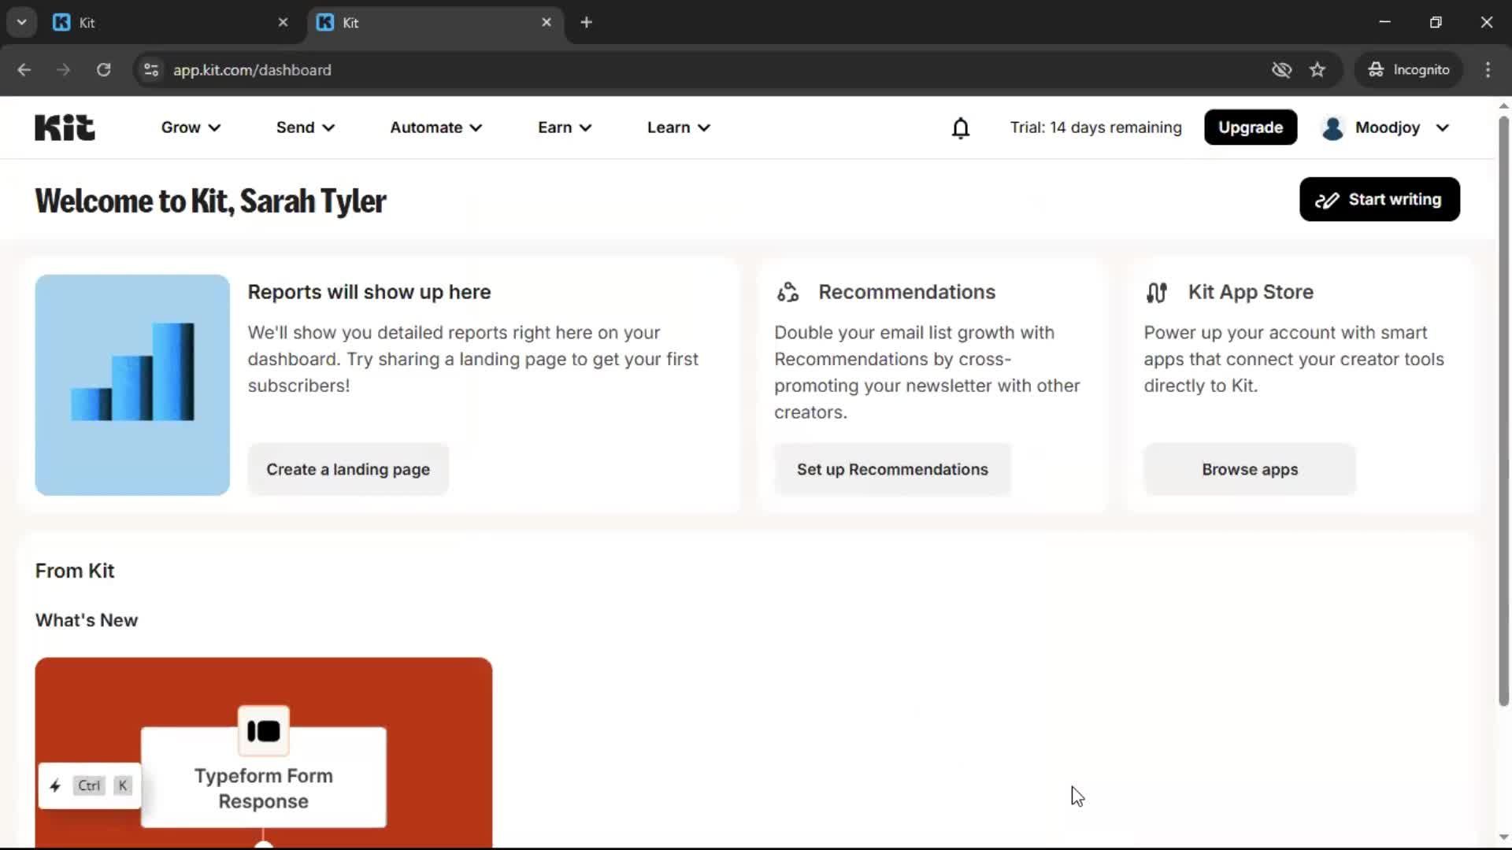This screenshot has height=850, width=1512.
Task: Click the Upgrade button
Action: 1250,127
